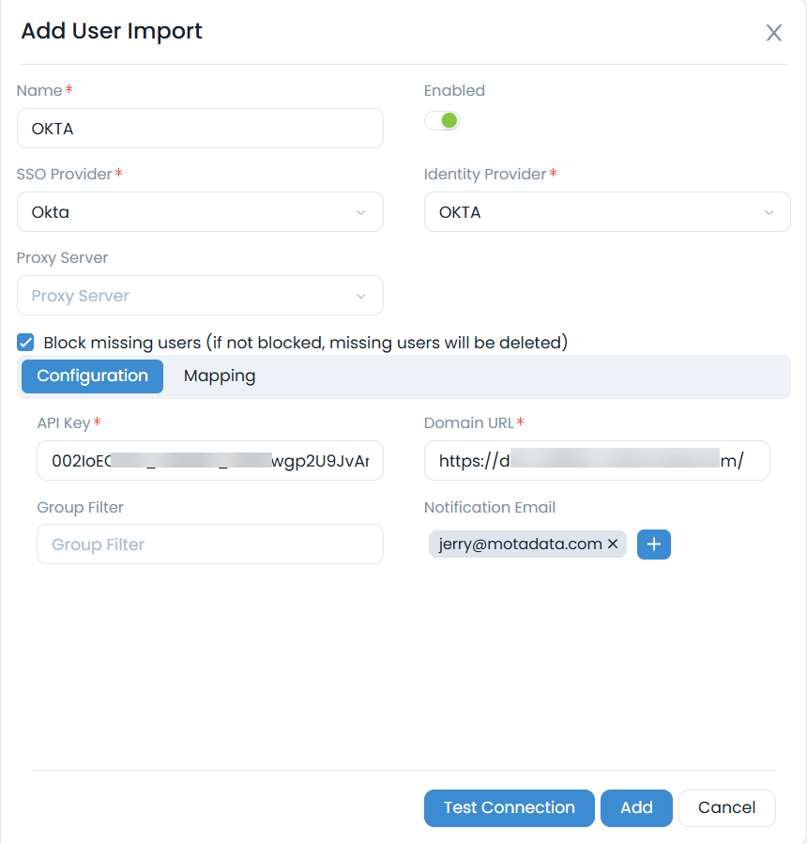Cancel the Add User Import dialog
Image resolution: width=807 pixels, height=844 pixels.
[x=726, y=807]
